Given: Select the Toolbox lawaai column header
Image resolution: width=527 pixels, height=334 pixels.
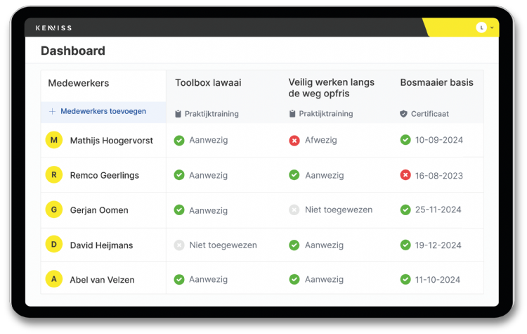Looking at the screenshot, I should pyautogui.click(x=208, y=83).
